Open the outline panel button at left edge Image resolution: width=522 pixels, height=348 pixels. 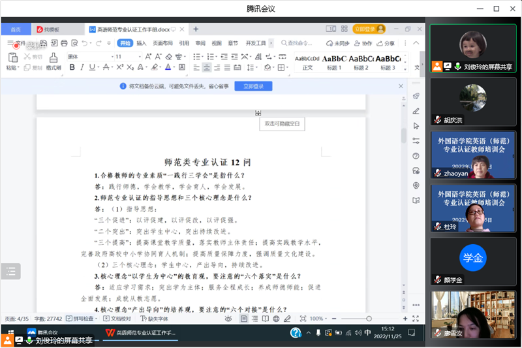(x=10, y=272)
